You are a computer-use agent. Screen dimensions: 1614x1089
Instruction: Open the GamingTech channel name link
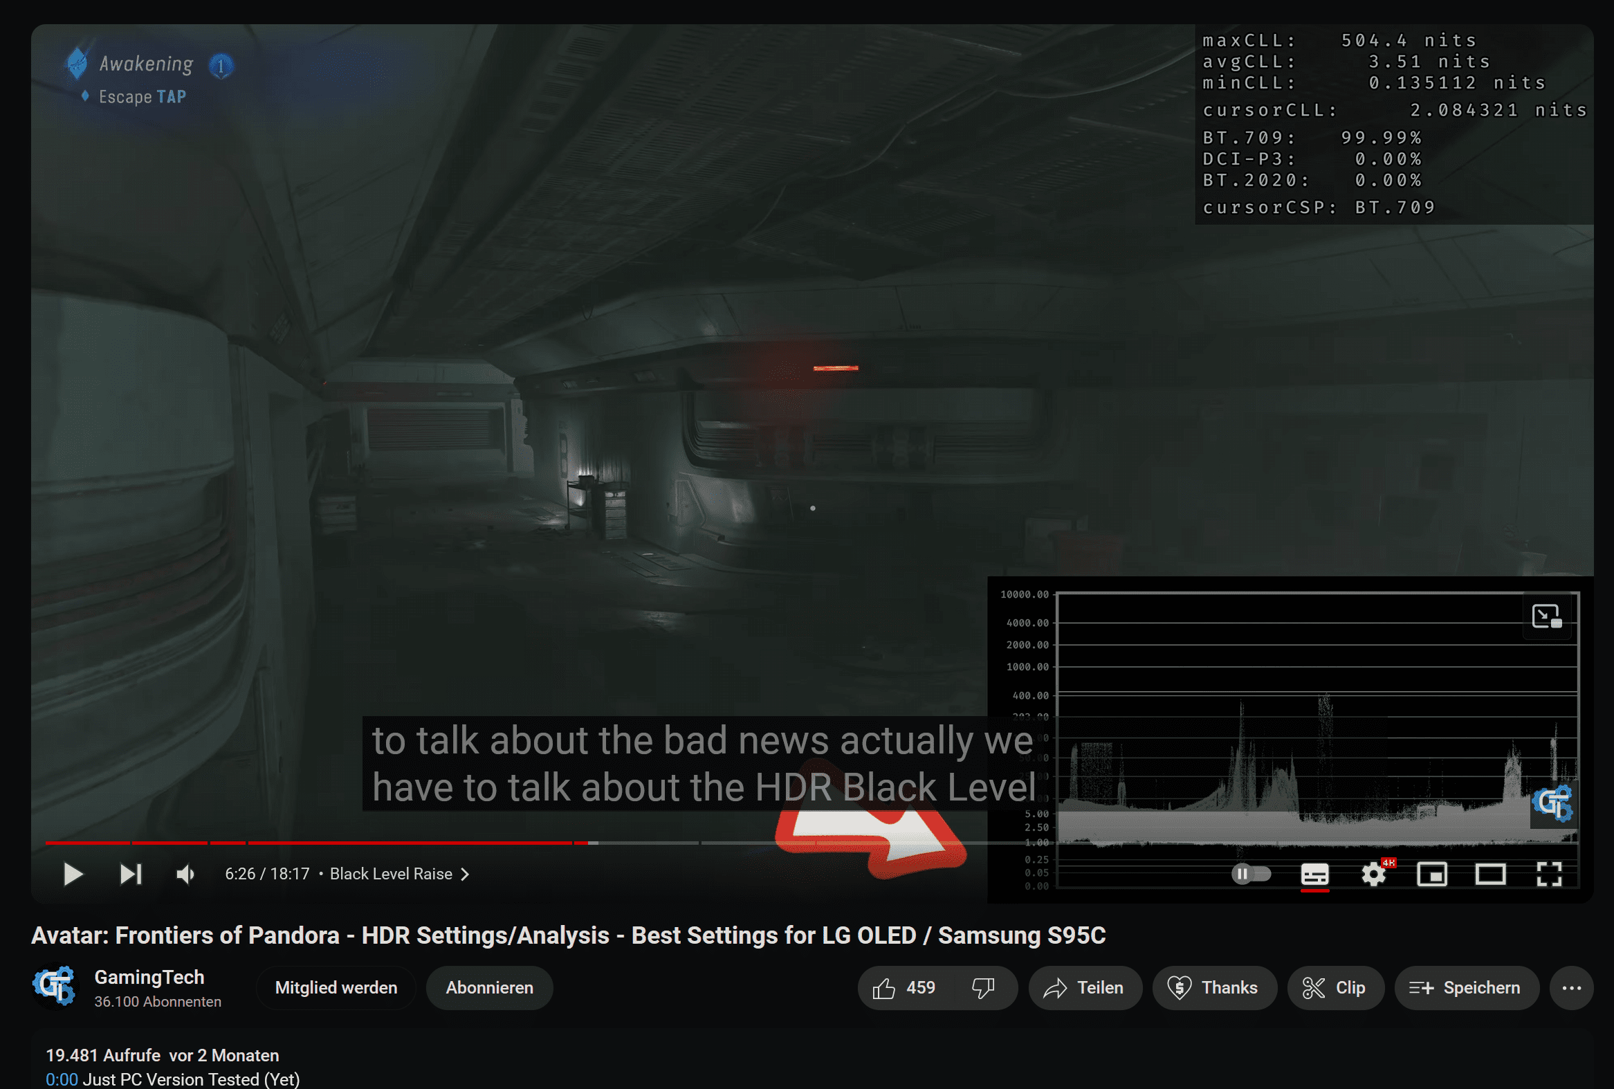click(x=149, y=976)
